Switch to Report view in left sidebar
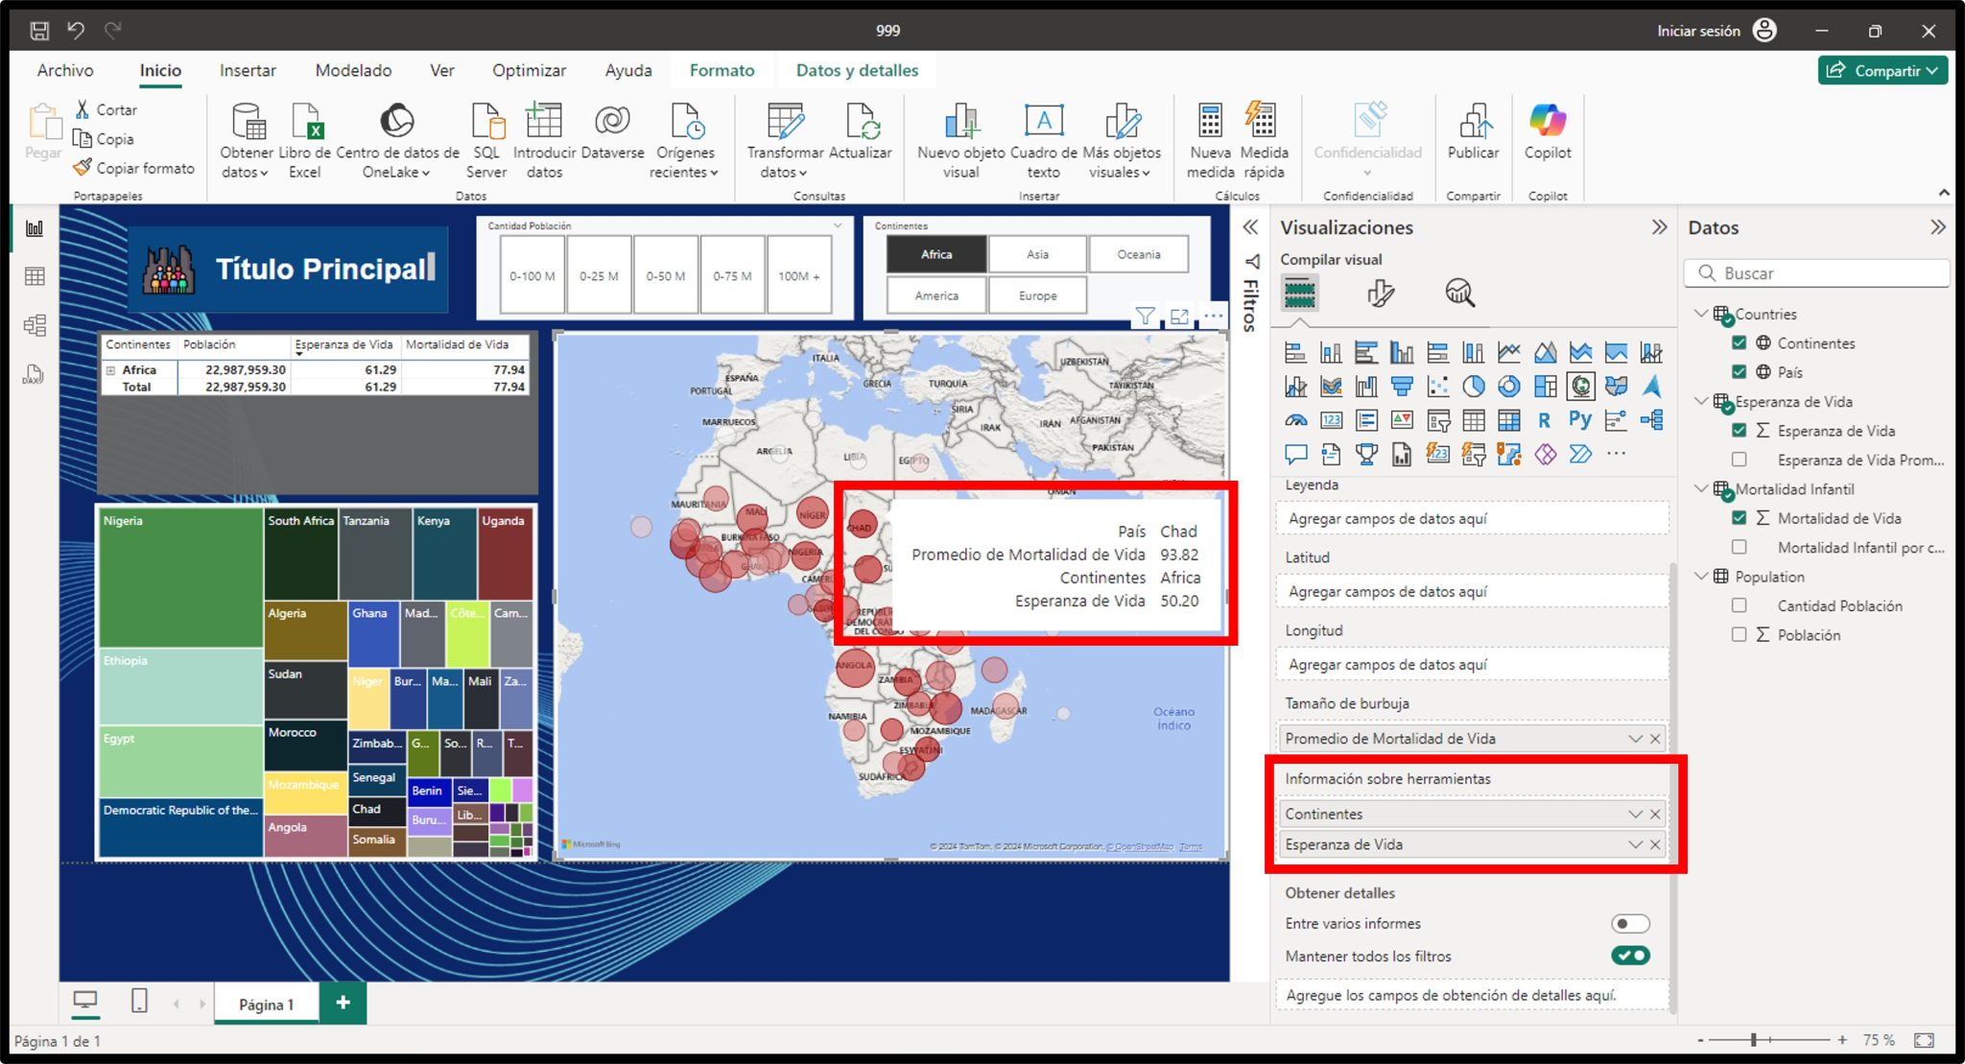The height and width of the screenshot is (1064, 1965). 35,228
